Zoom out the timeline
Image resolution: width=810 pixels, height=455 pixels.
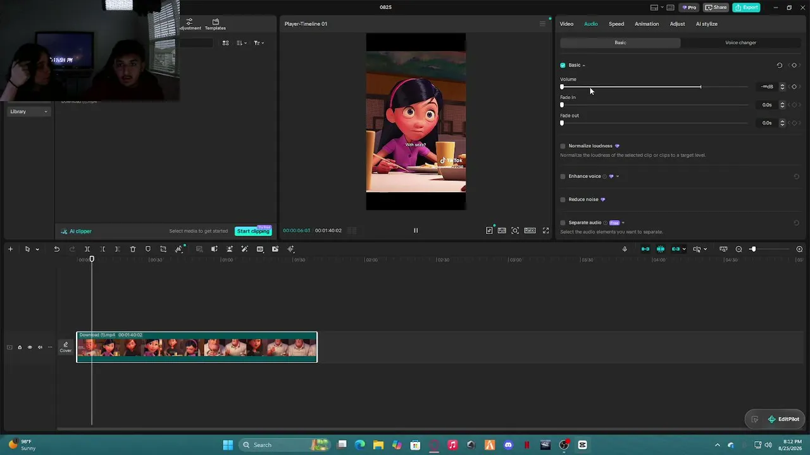pyautogui.click(x=738, y=249)
